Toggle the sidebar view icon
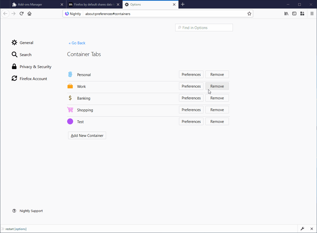Viewport: 317px width, 233px height. coord(294,14)
